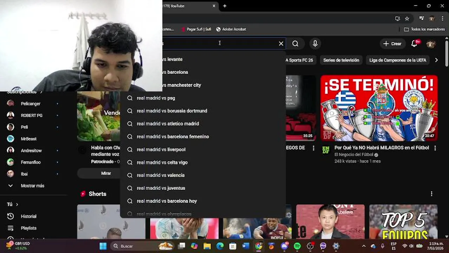Clear the YouTube search box text
The width and height of the screenshot is (449, 253).
pos(281,44)
